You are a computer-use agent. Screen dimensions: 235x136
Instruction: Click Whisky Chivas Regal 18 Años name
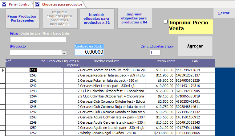pos(112,133)
